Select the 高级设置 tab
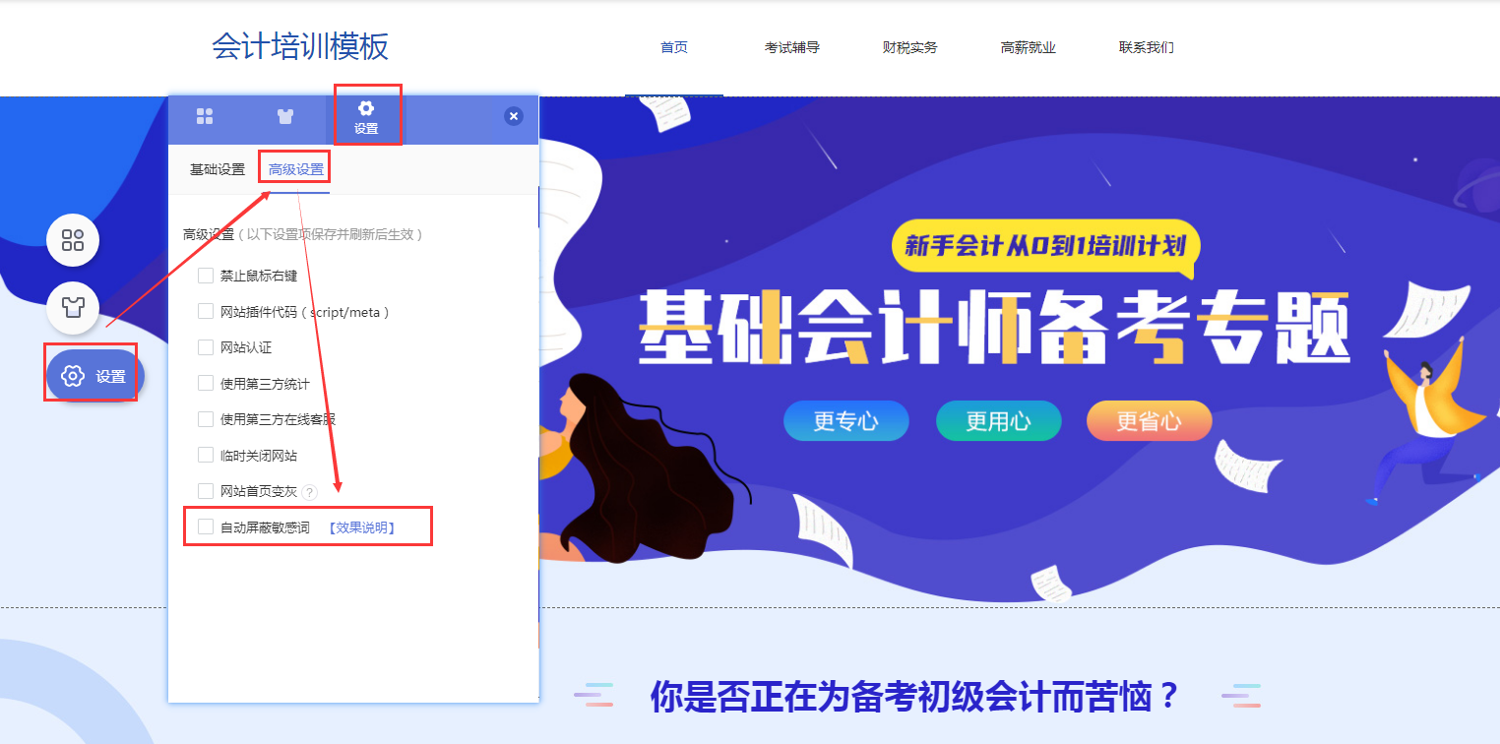Screen dimensions: 1500x744 pyautogui.click(x=296, y=169)
